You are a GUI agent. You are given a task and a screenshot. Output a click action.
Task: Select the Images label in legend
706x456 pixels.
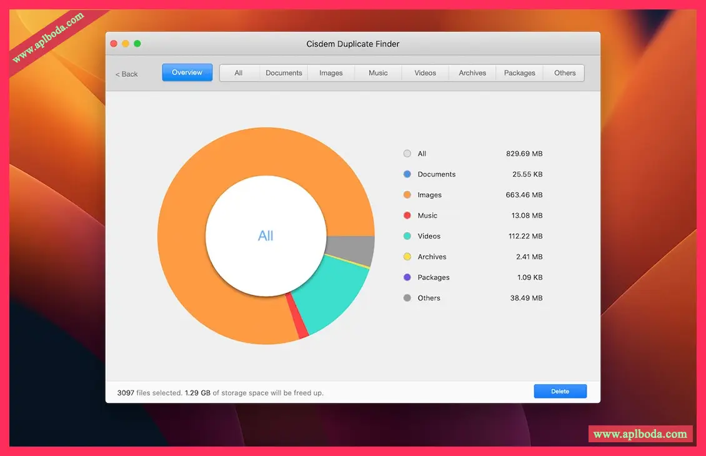430,195
